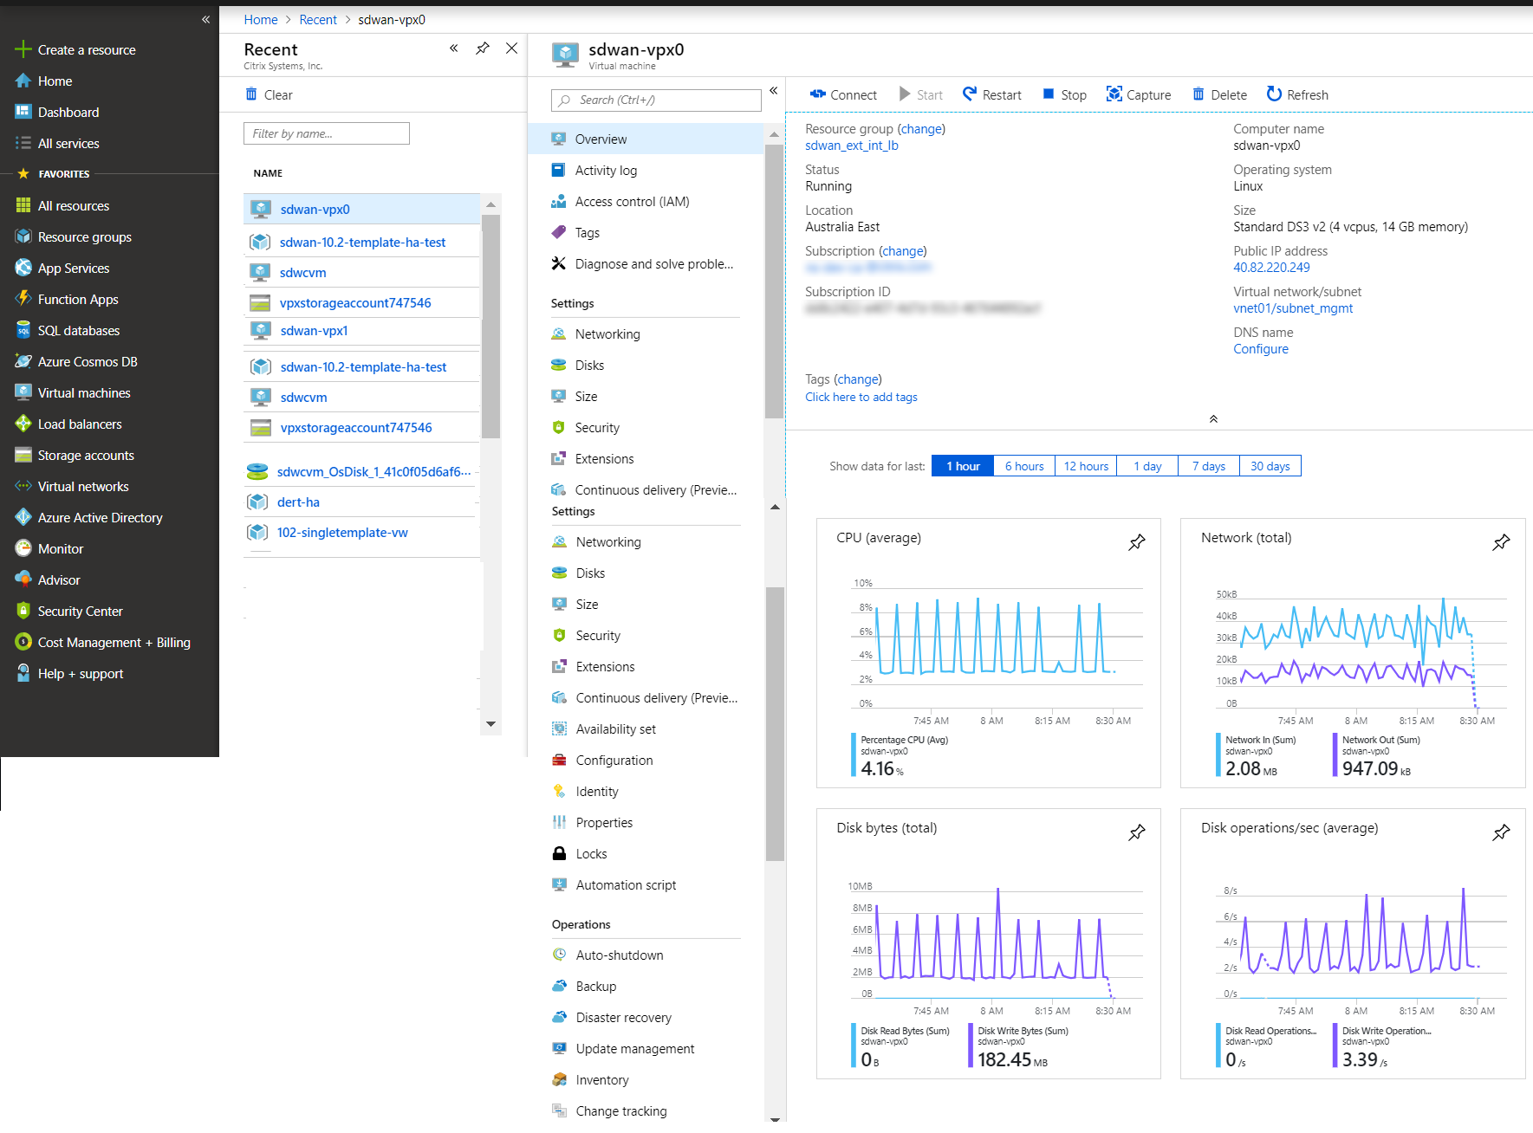Stop the virtual machine

tap(1064, 94)
